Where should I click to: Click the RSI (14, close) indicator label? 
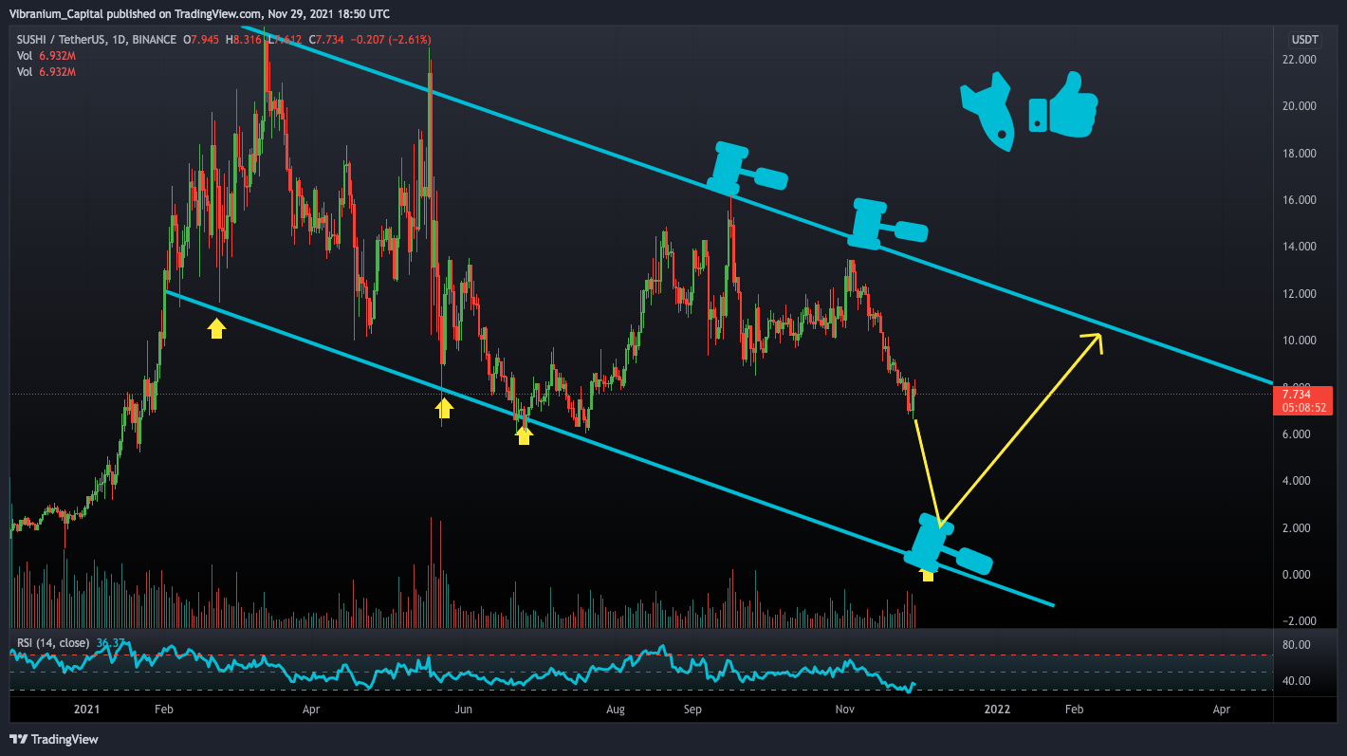pos(53,643)
